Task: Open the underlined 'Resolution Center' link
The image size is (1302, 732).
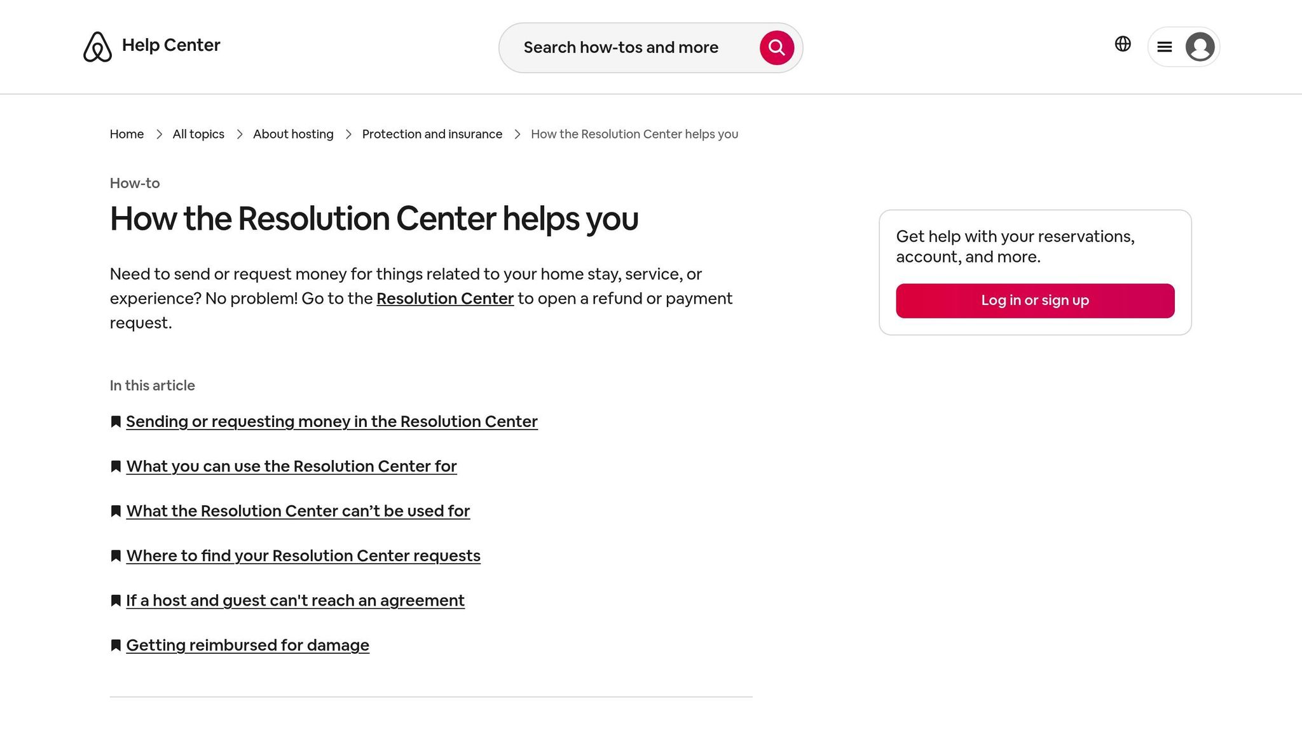Action: tap(444, 298)
